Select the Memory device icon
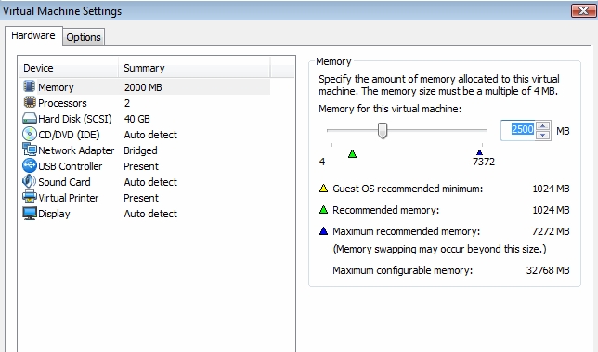Image resolution: width=598 pixels, height=352 pixels. click(x=30, y=86)
